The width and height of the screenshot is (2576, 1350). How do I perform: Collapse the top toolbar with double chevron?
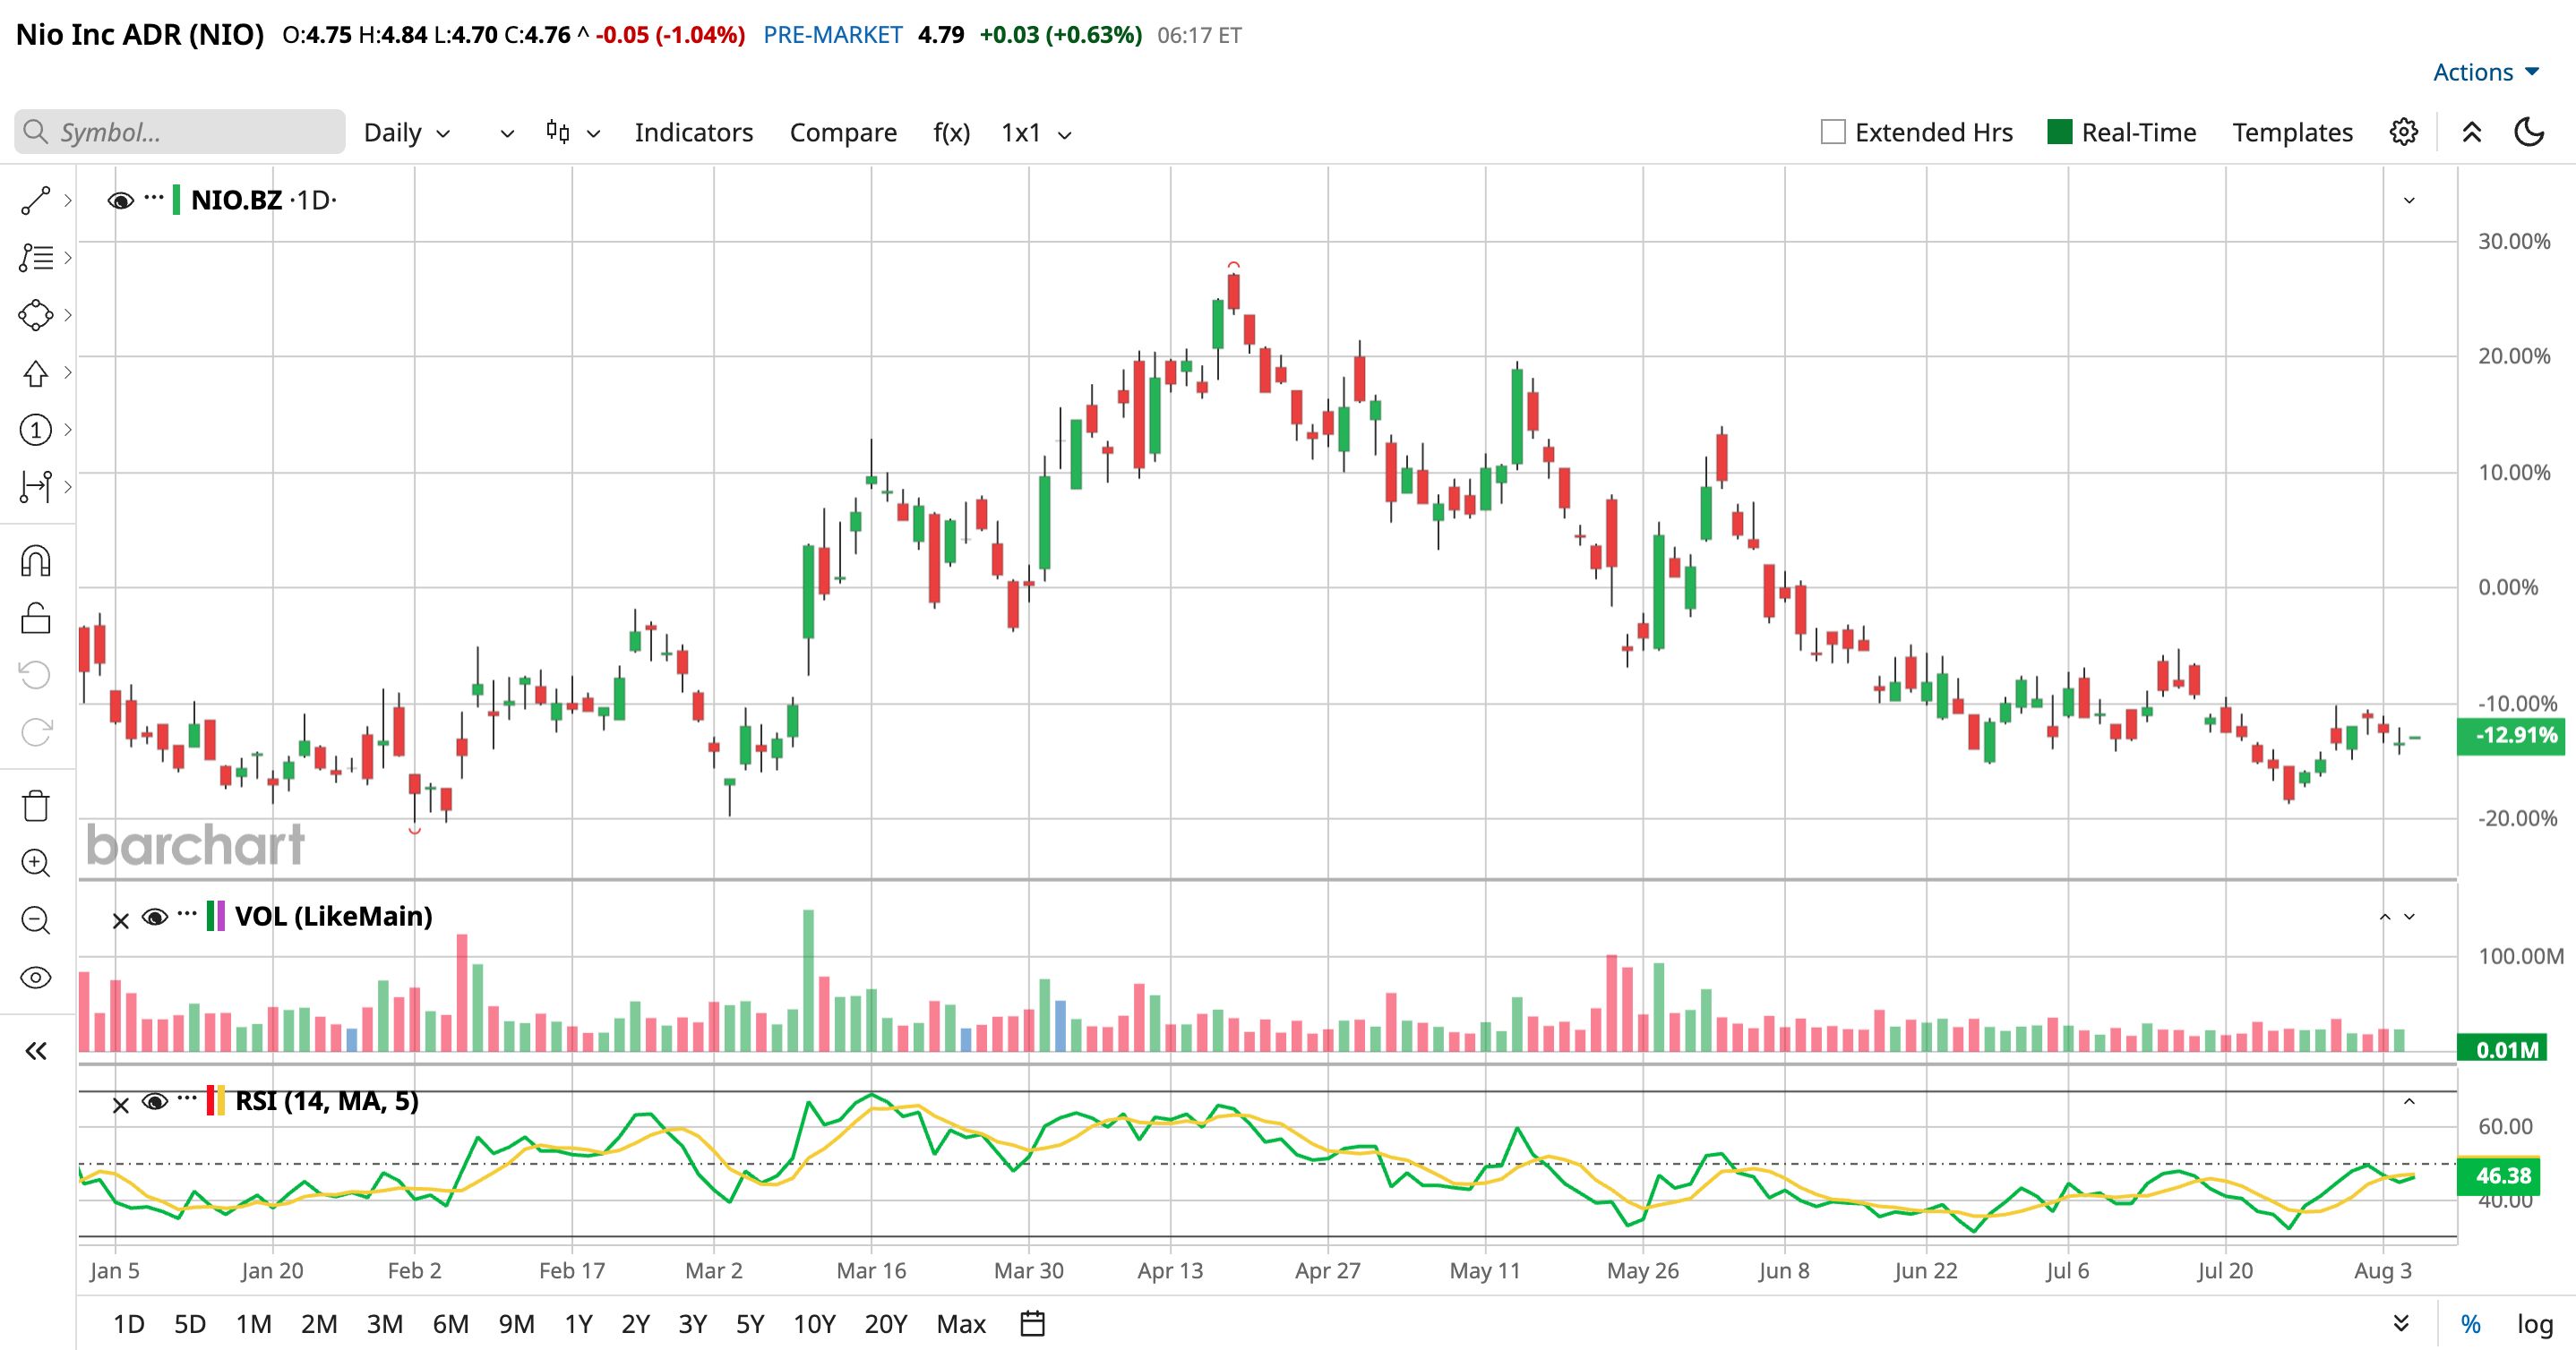[2472, 132]
